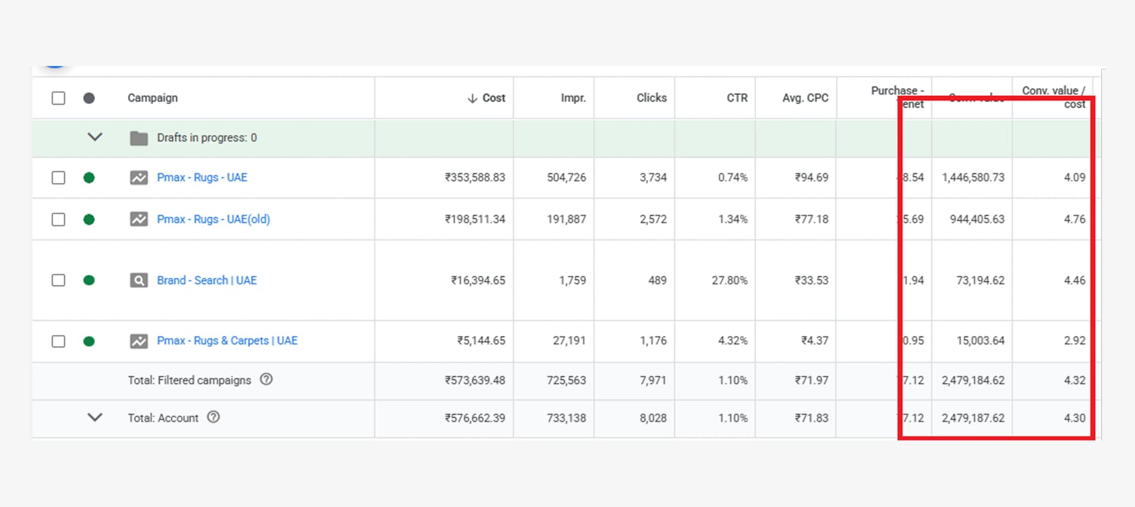Click the campaign type icon for Pmax - Rugs - UAE(old)

coord(139,219)
